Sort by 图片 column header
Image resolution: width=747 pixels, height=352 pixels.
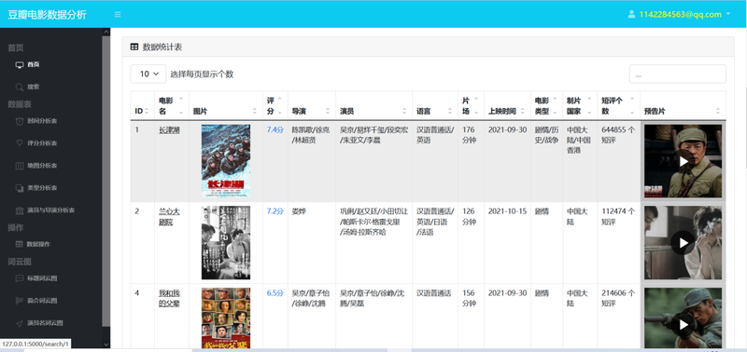click(x=226, y=105)
